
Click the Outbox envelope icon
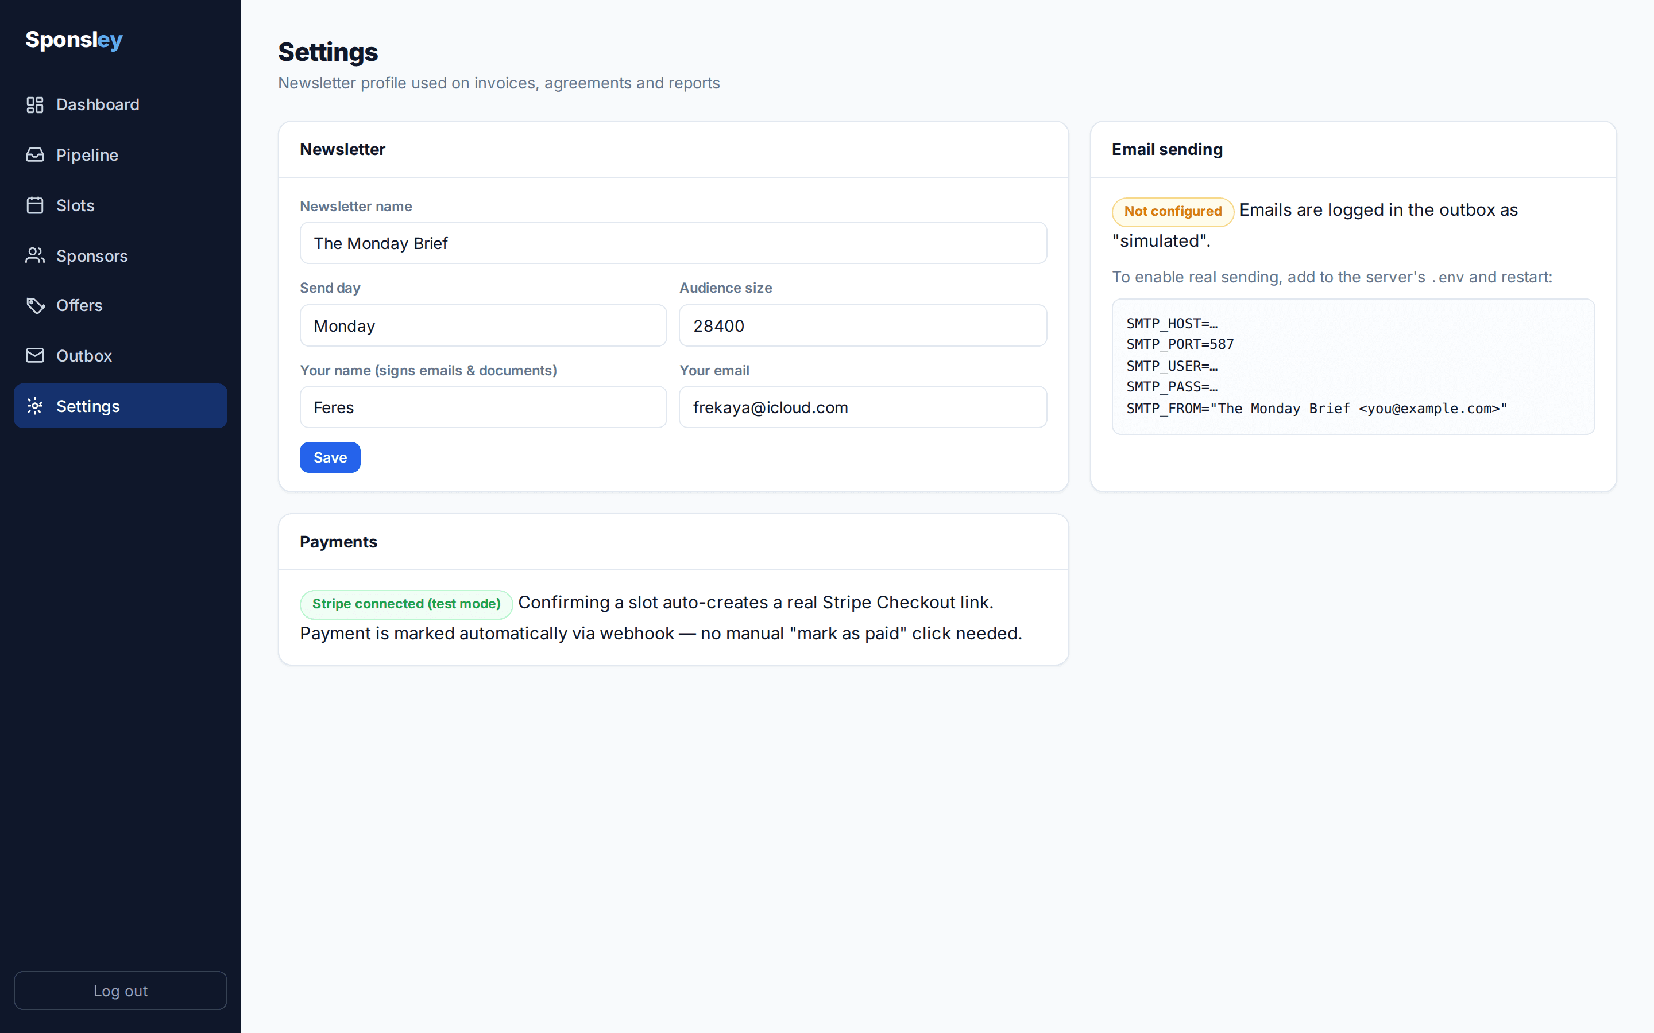tap(35, 356)
